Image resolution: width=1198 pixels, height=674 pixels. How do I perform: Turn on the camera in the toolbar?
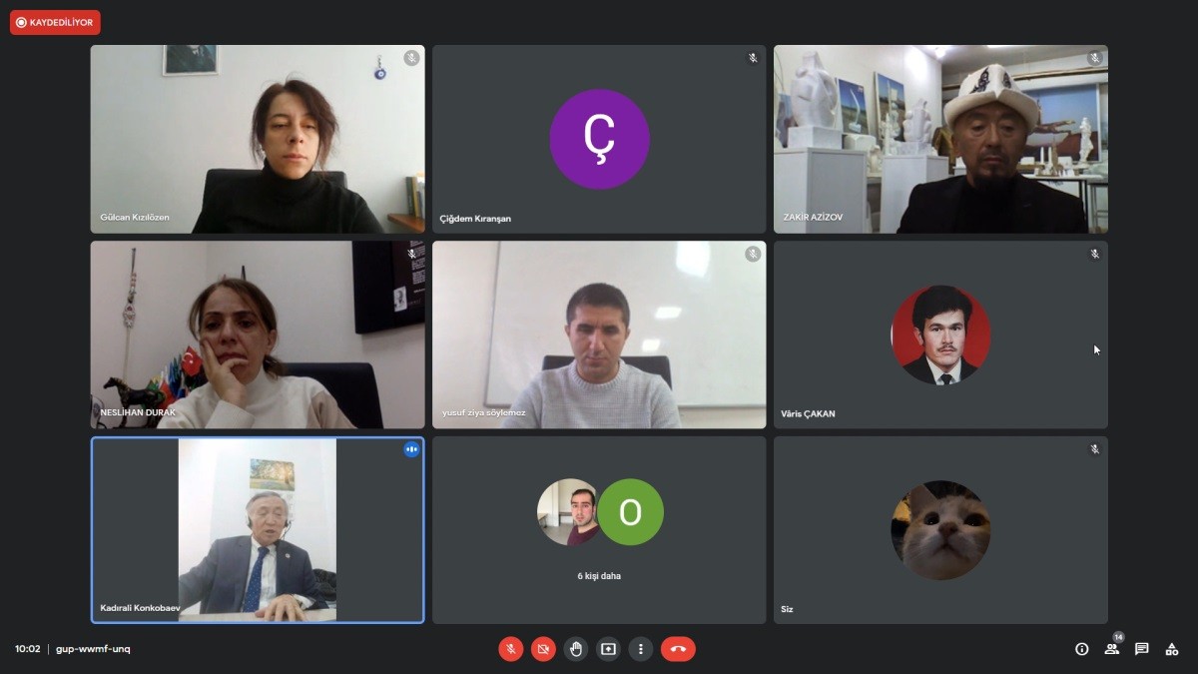[543, 649]
